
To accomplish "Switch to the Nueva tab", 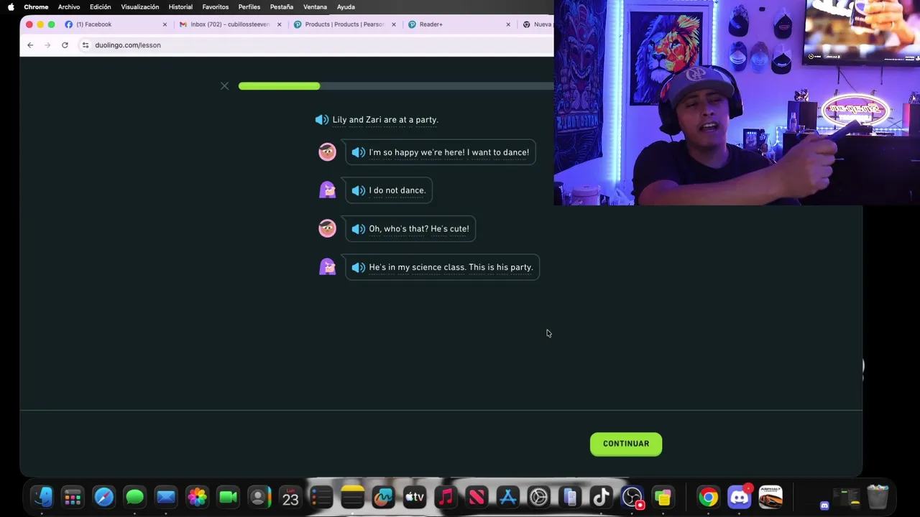I will point(538,24).
